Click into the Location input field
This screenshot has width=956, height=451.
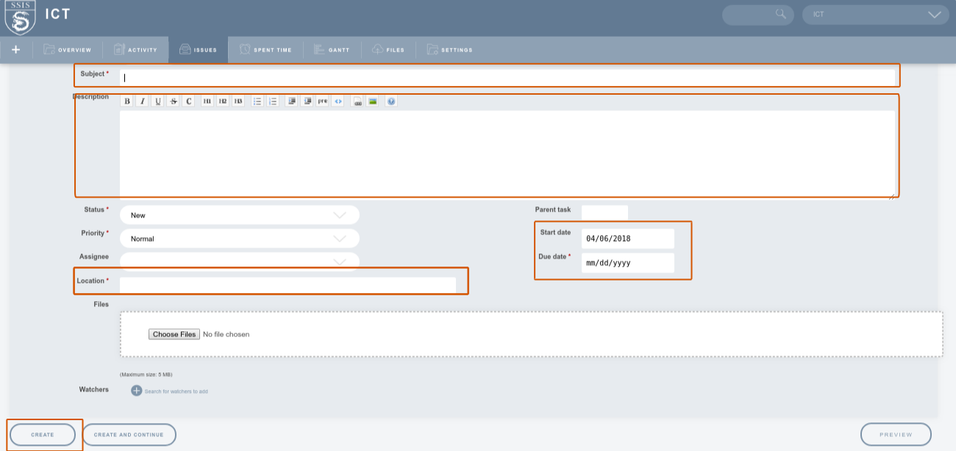point(288,284)
